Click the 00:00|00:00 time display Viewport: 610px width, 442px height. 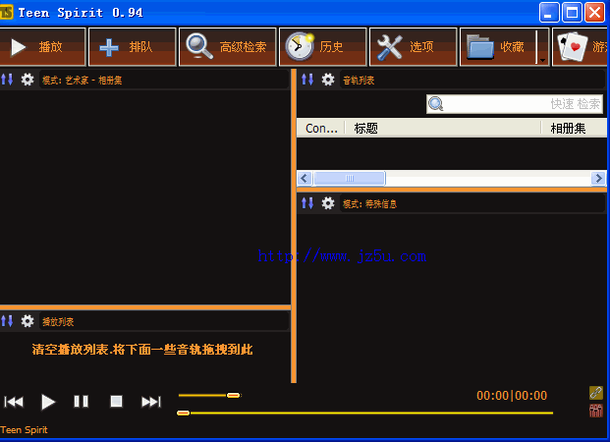point(512,396)
